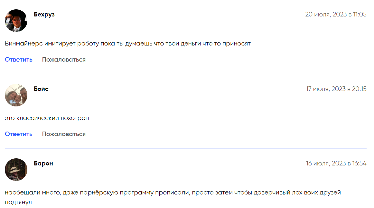Click the 20 июля, 2023 timestamp
Image resolution: width=374 pixels, height=208 pixels.
[336, 15]
